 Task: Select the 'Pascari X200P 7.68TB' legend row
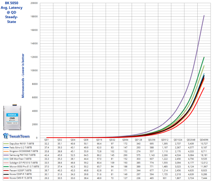(22, 170)
